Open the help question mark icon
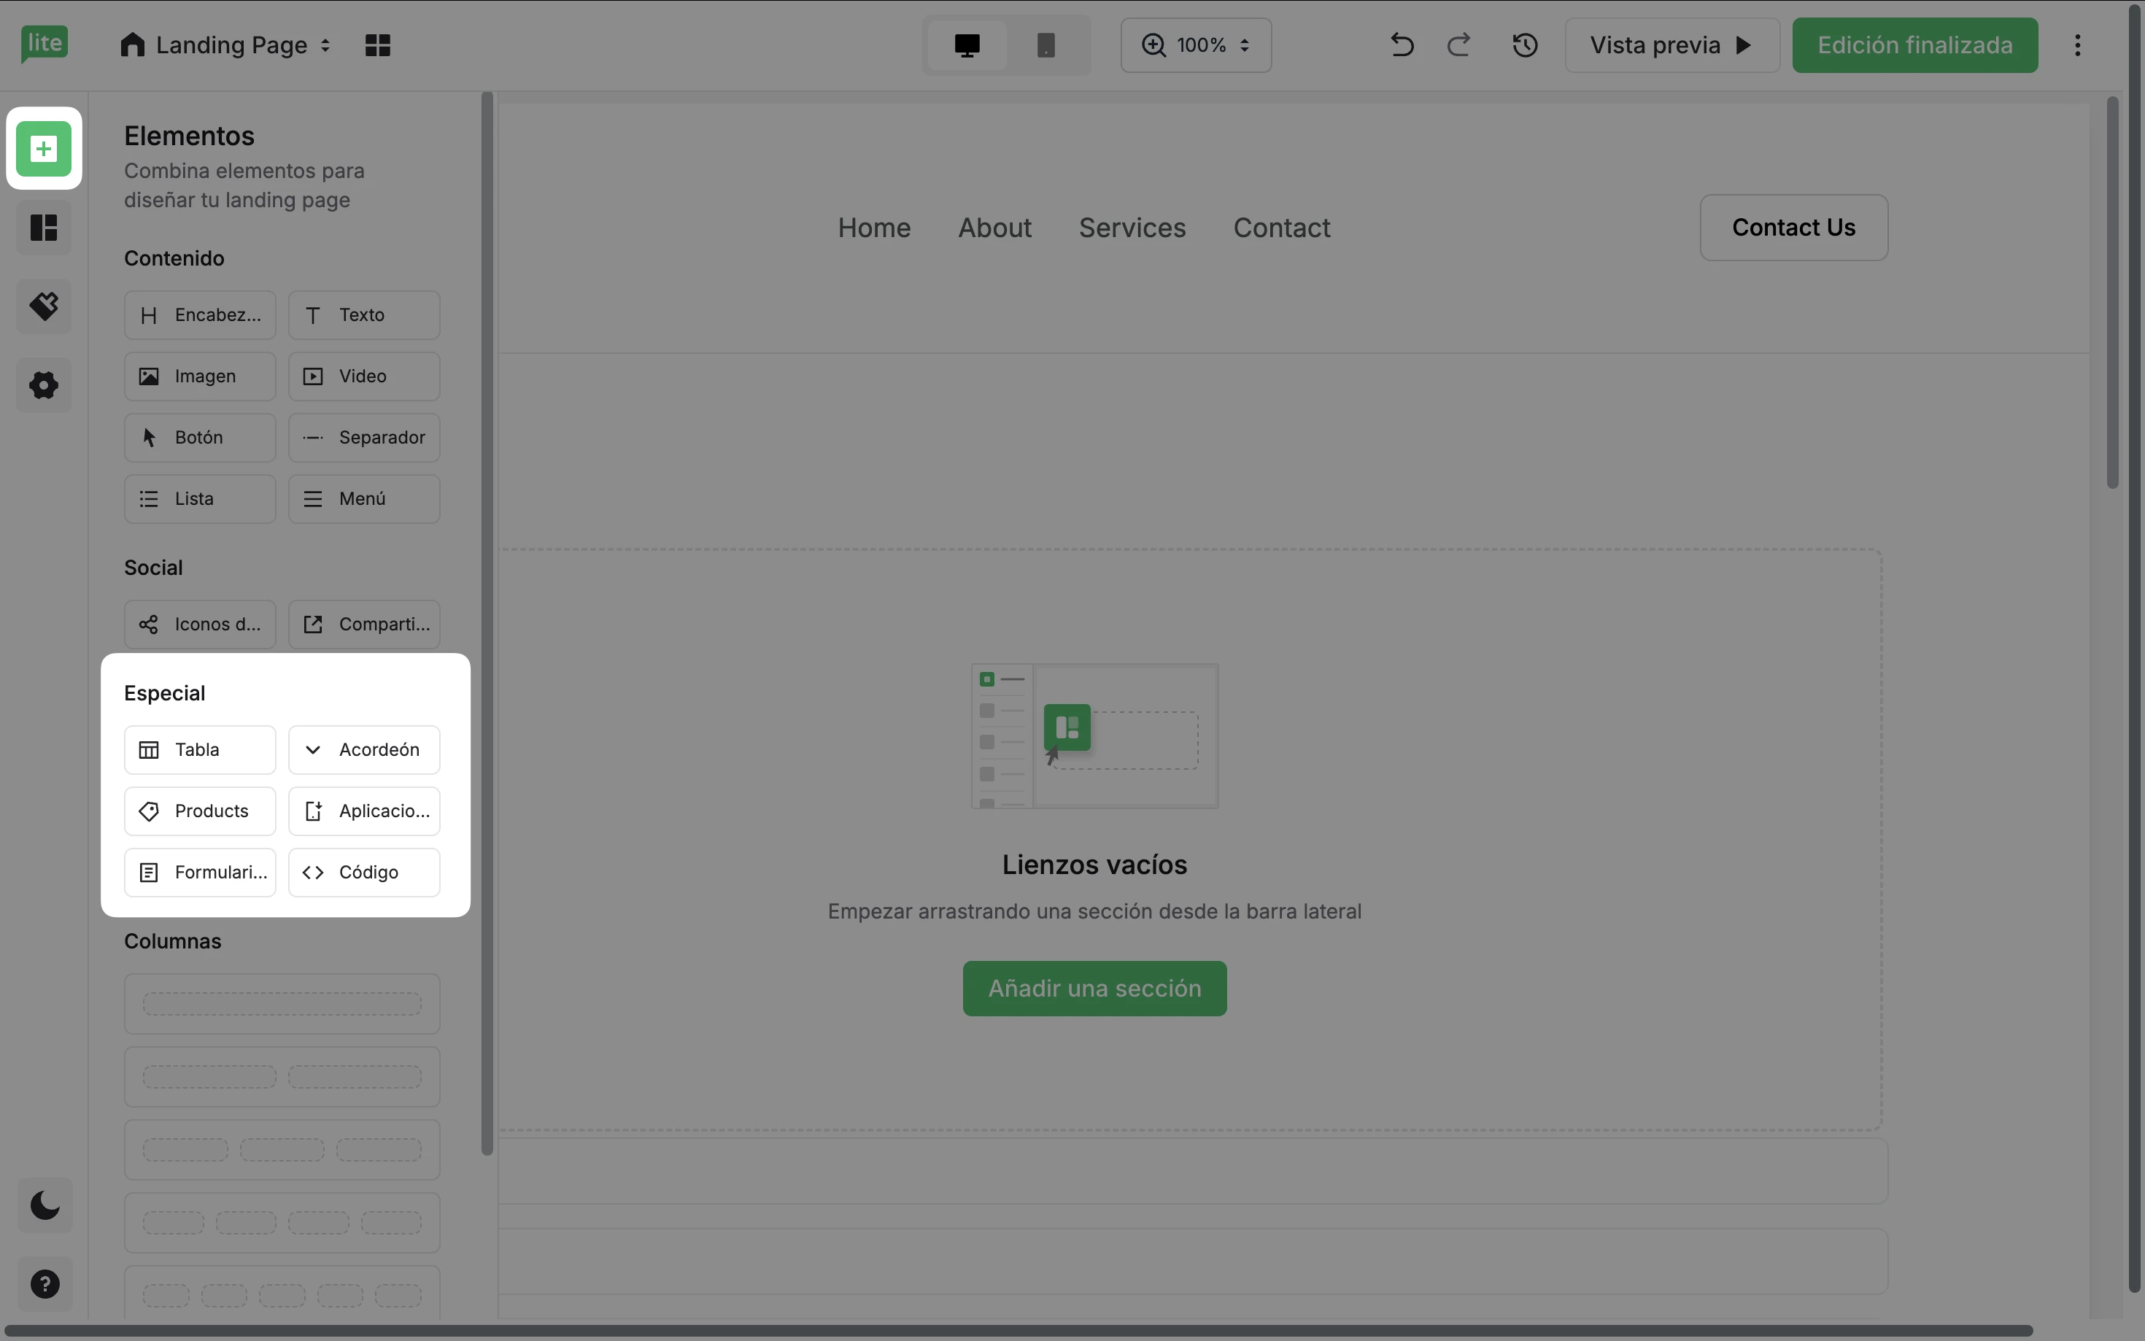Viewport: 2145px width, 1341px height. 45,1284
